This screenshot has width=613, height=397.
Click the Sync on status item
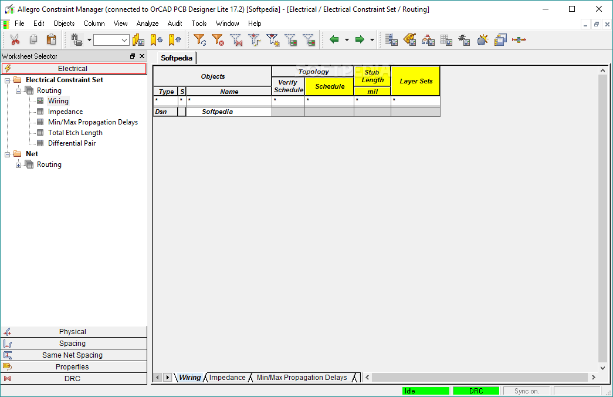coord(527,390)
